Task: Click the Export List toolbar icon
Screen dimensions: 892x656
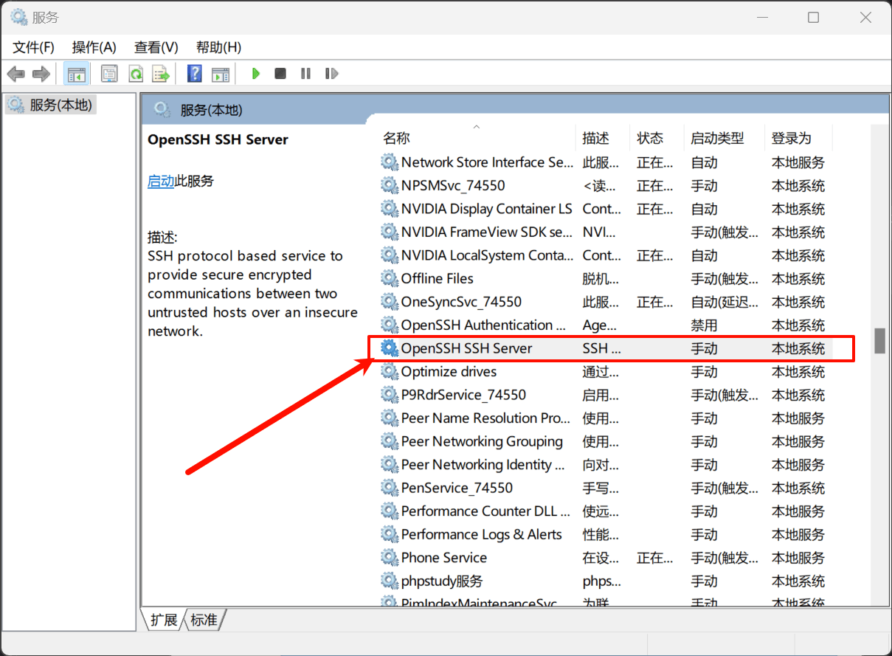Action: point(161,74)
